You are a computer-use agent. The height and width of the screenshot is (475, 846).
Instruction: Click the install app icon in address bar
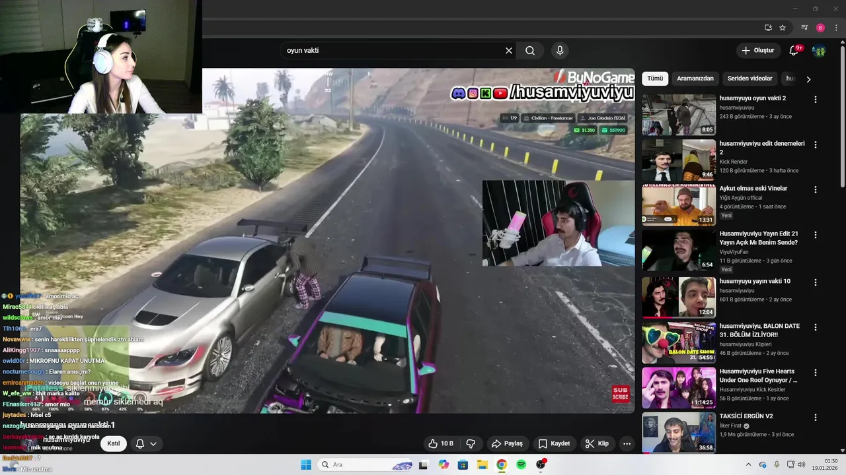768,28
